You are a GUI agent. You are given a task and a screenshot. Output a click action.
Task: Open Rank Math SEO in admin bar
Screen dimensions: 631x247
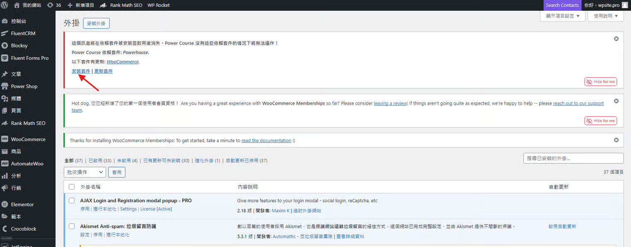pos(121,5)
